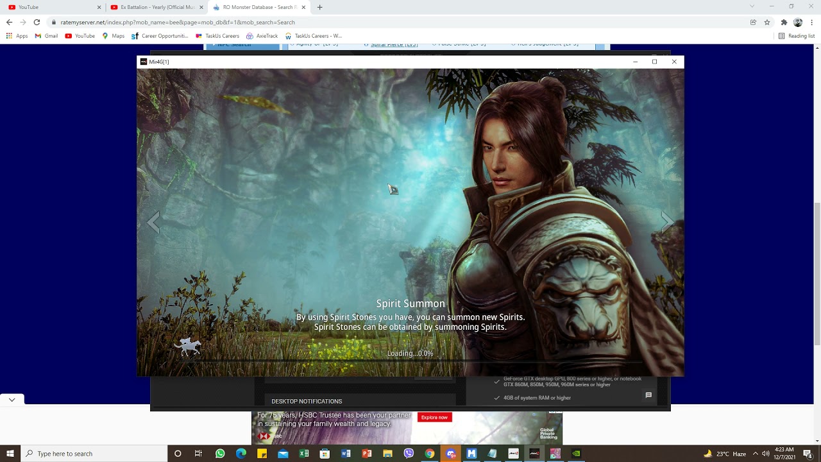Open the Chrome profile avatar
Image resolution: width=821 pixels, height=462 pixels.
[x=798, y=22]
